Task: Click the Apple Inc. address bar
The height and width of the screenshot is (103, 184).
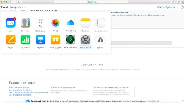Action: point(92,2)
